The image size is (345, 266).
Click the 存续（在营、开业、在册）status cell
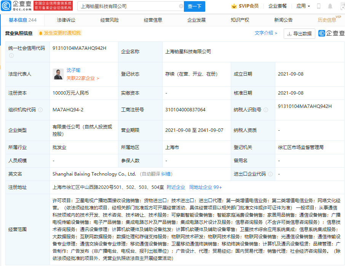tap(192, 74)
